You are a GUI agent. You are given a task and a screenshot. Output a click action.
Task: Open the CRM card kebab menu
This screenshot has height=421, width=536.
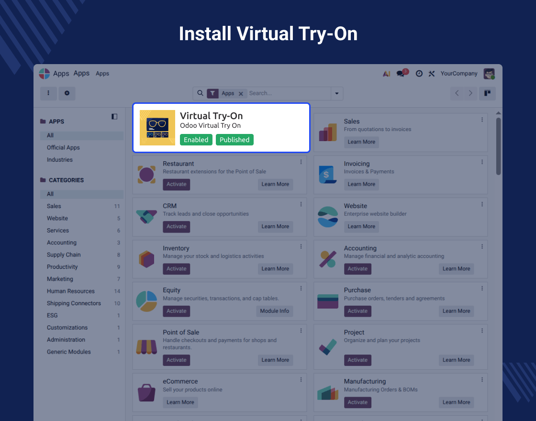(x=301, y=204)
